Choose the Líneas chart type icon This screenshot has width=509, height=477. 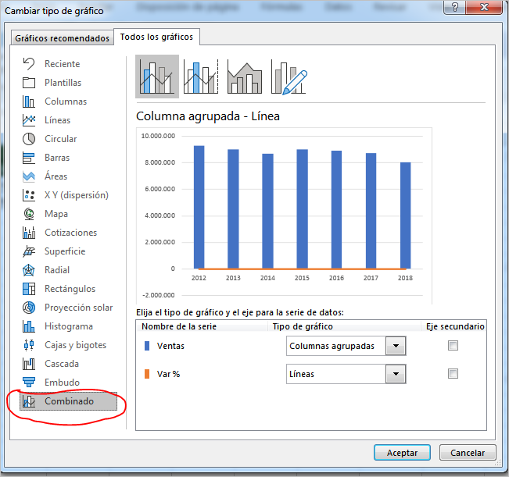click(x=29, y=120)
